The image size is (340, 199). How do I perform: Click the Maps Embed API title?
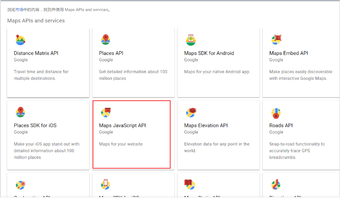pyautogui.click(x=289, y=53)
